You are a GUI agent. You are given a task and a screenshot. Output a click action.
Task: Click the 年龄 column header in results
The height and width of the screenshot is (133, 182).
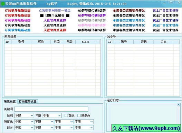pyautogui.click(x=69, y=42)
